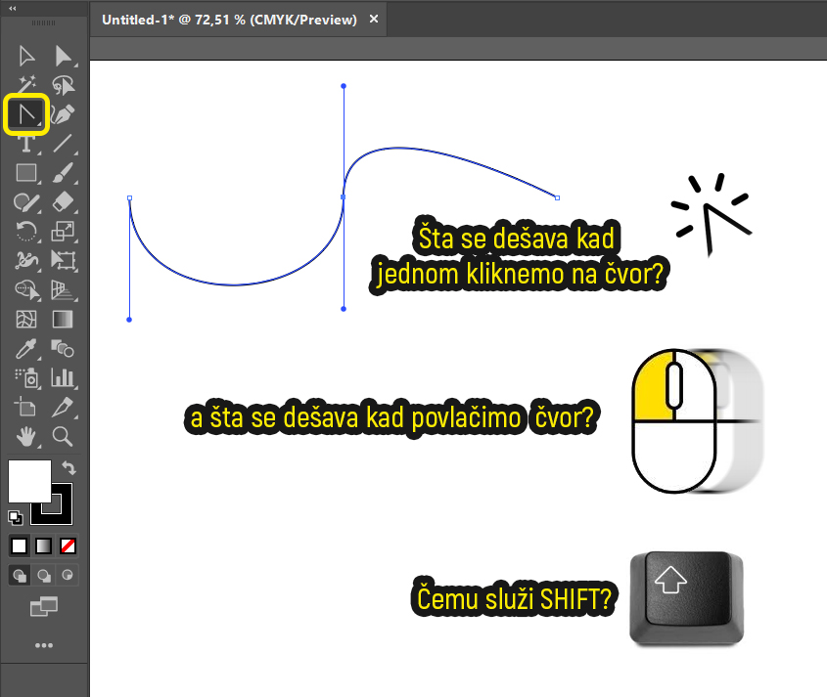Select the Column Graph tool

pos(63,377)
